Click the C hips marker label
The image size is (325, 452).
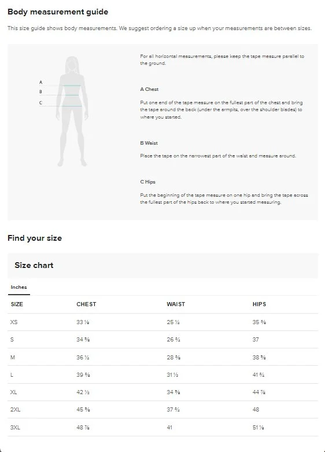pos(40,102)
